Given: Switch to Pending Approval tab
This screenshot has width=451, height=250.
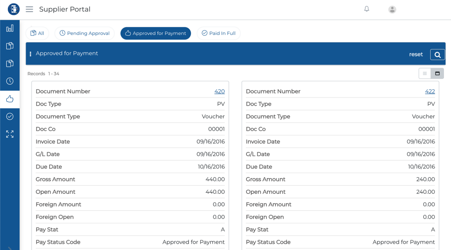Looking at the screenshot, I should 85,33.
